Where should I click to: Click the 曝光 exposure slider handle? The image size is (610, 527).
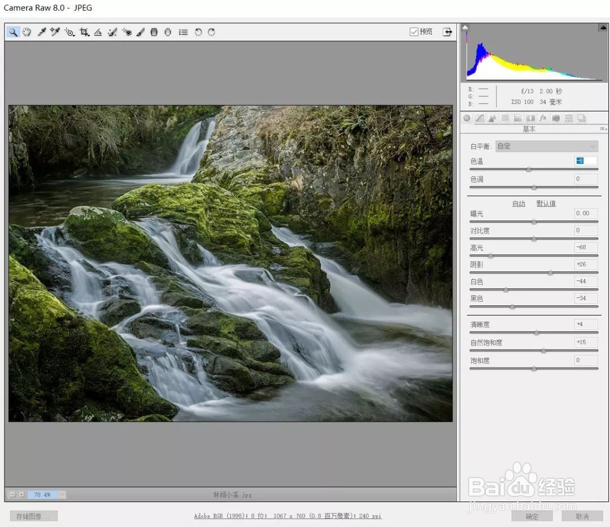tap(534, 222)
